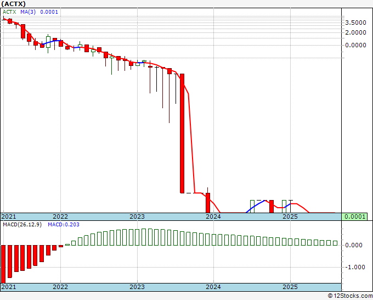Viewport: 373px width, 300px height.
Task: Click the MA value 0.0001 in legend
Action: 49,12
